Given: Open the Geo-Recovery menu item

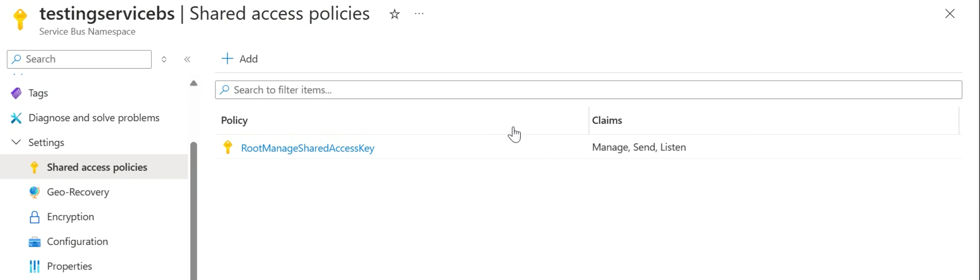Looking at the screenshot, I should pos(78,192).
